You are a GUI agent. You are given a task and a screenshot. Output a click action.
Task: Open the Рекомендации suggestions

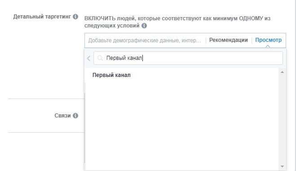229,40
